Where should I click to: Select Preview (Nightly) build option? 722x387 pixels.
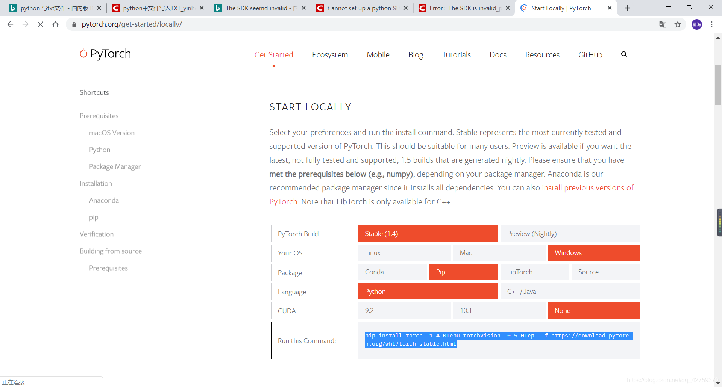point(570,233)
